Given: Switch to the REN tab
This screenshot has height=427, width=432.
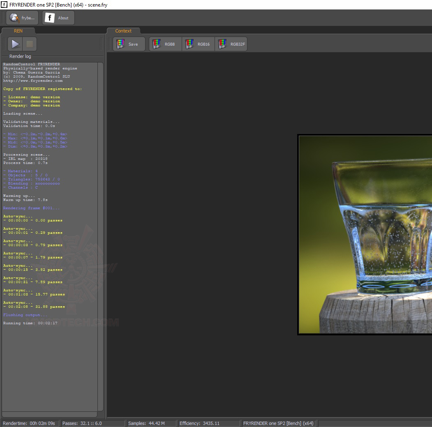Looking at the screenshot, I should tap(18, 31).
